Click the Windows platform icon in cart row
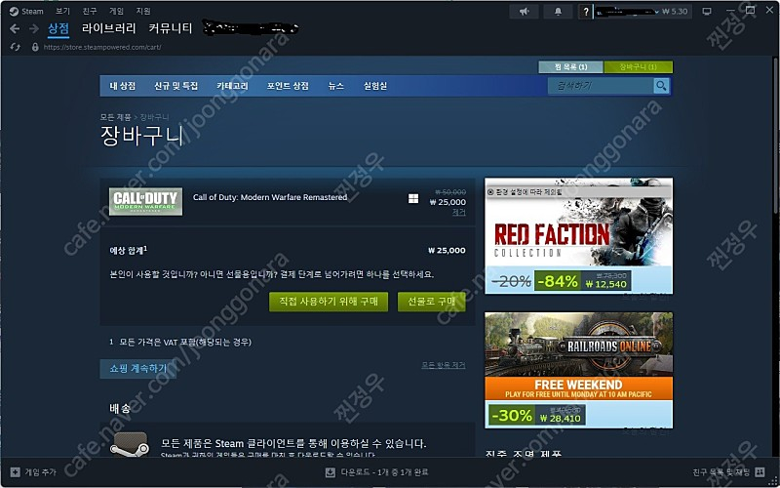The height and width of the screenshot is (488, 780). 412,199
